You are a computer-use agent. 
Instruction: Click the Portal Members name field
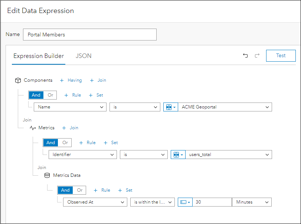pos(89,35)
